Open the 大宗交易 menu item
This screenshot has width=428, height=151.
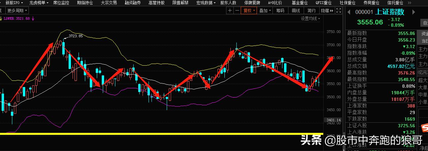point(109,3)
